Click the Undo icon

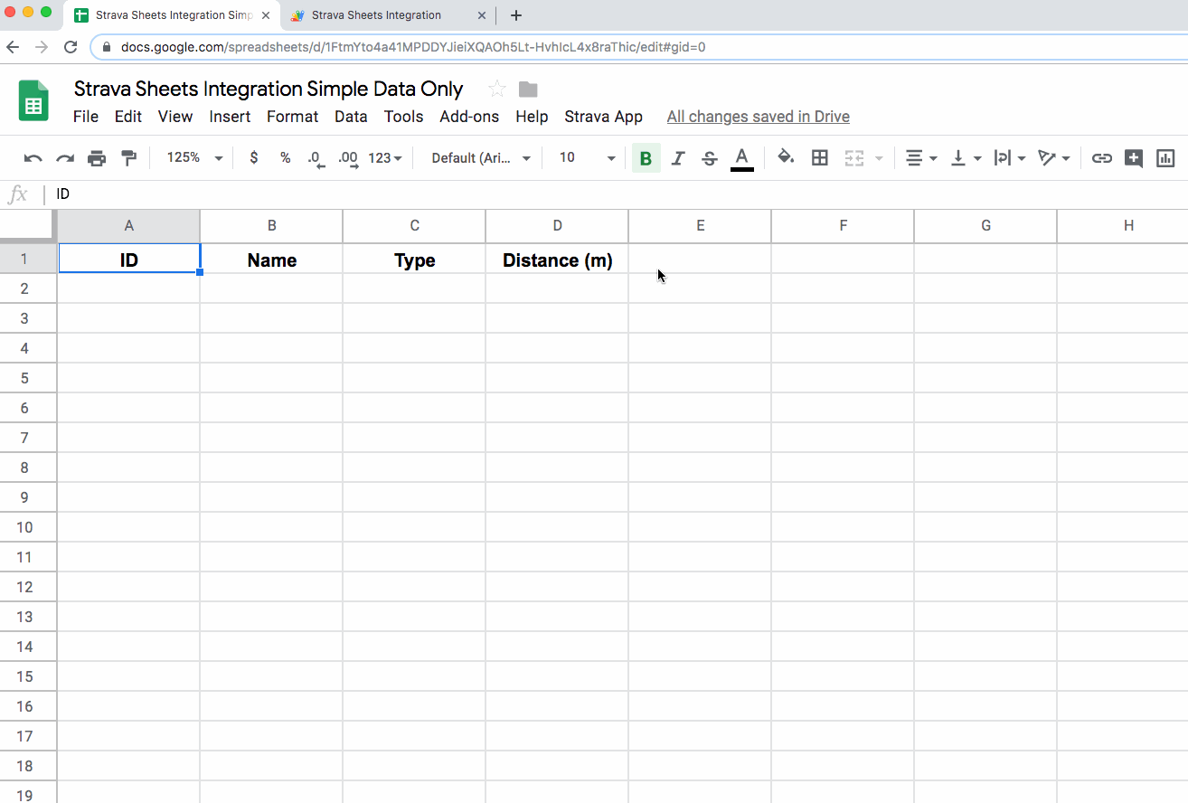pos(33,157)
